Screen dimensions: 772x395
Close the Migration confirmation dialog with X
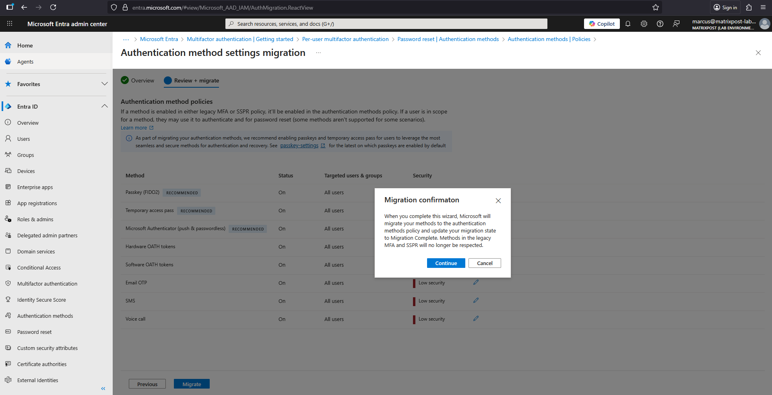pos(498,201)
